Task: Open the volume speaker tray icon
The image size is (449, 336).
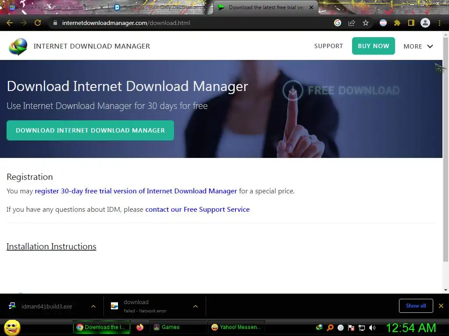Action: [x=372, y=327]
